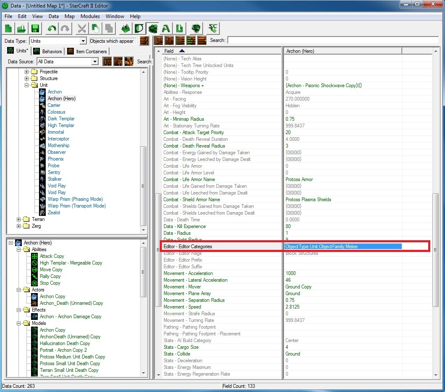Sort by the Field column header
Image resolution: width=445 pixels, height=392 pixels.
coord(222,51)
